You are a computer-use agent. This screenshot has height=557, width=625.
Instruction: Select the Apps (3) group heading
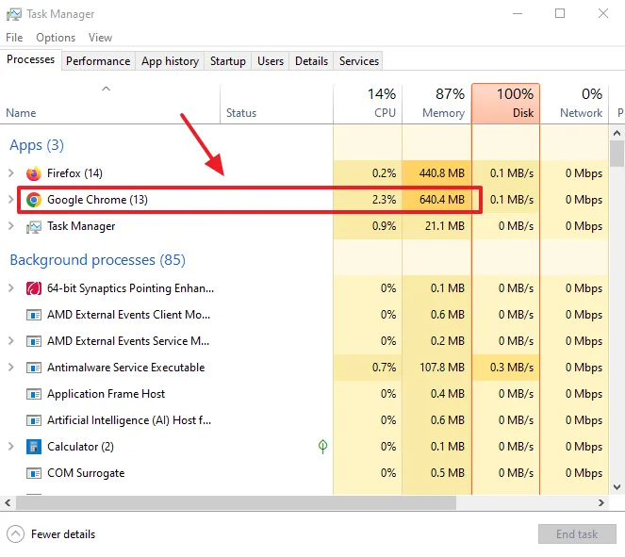pos(37,145)
